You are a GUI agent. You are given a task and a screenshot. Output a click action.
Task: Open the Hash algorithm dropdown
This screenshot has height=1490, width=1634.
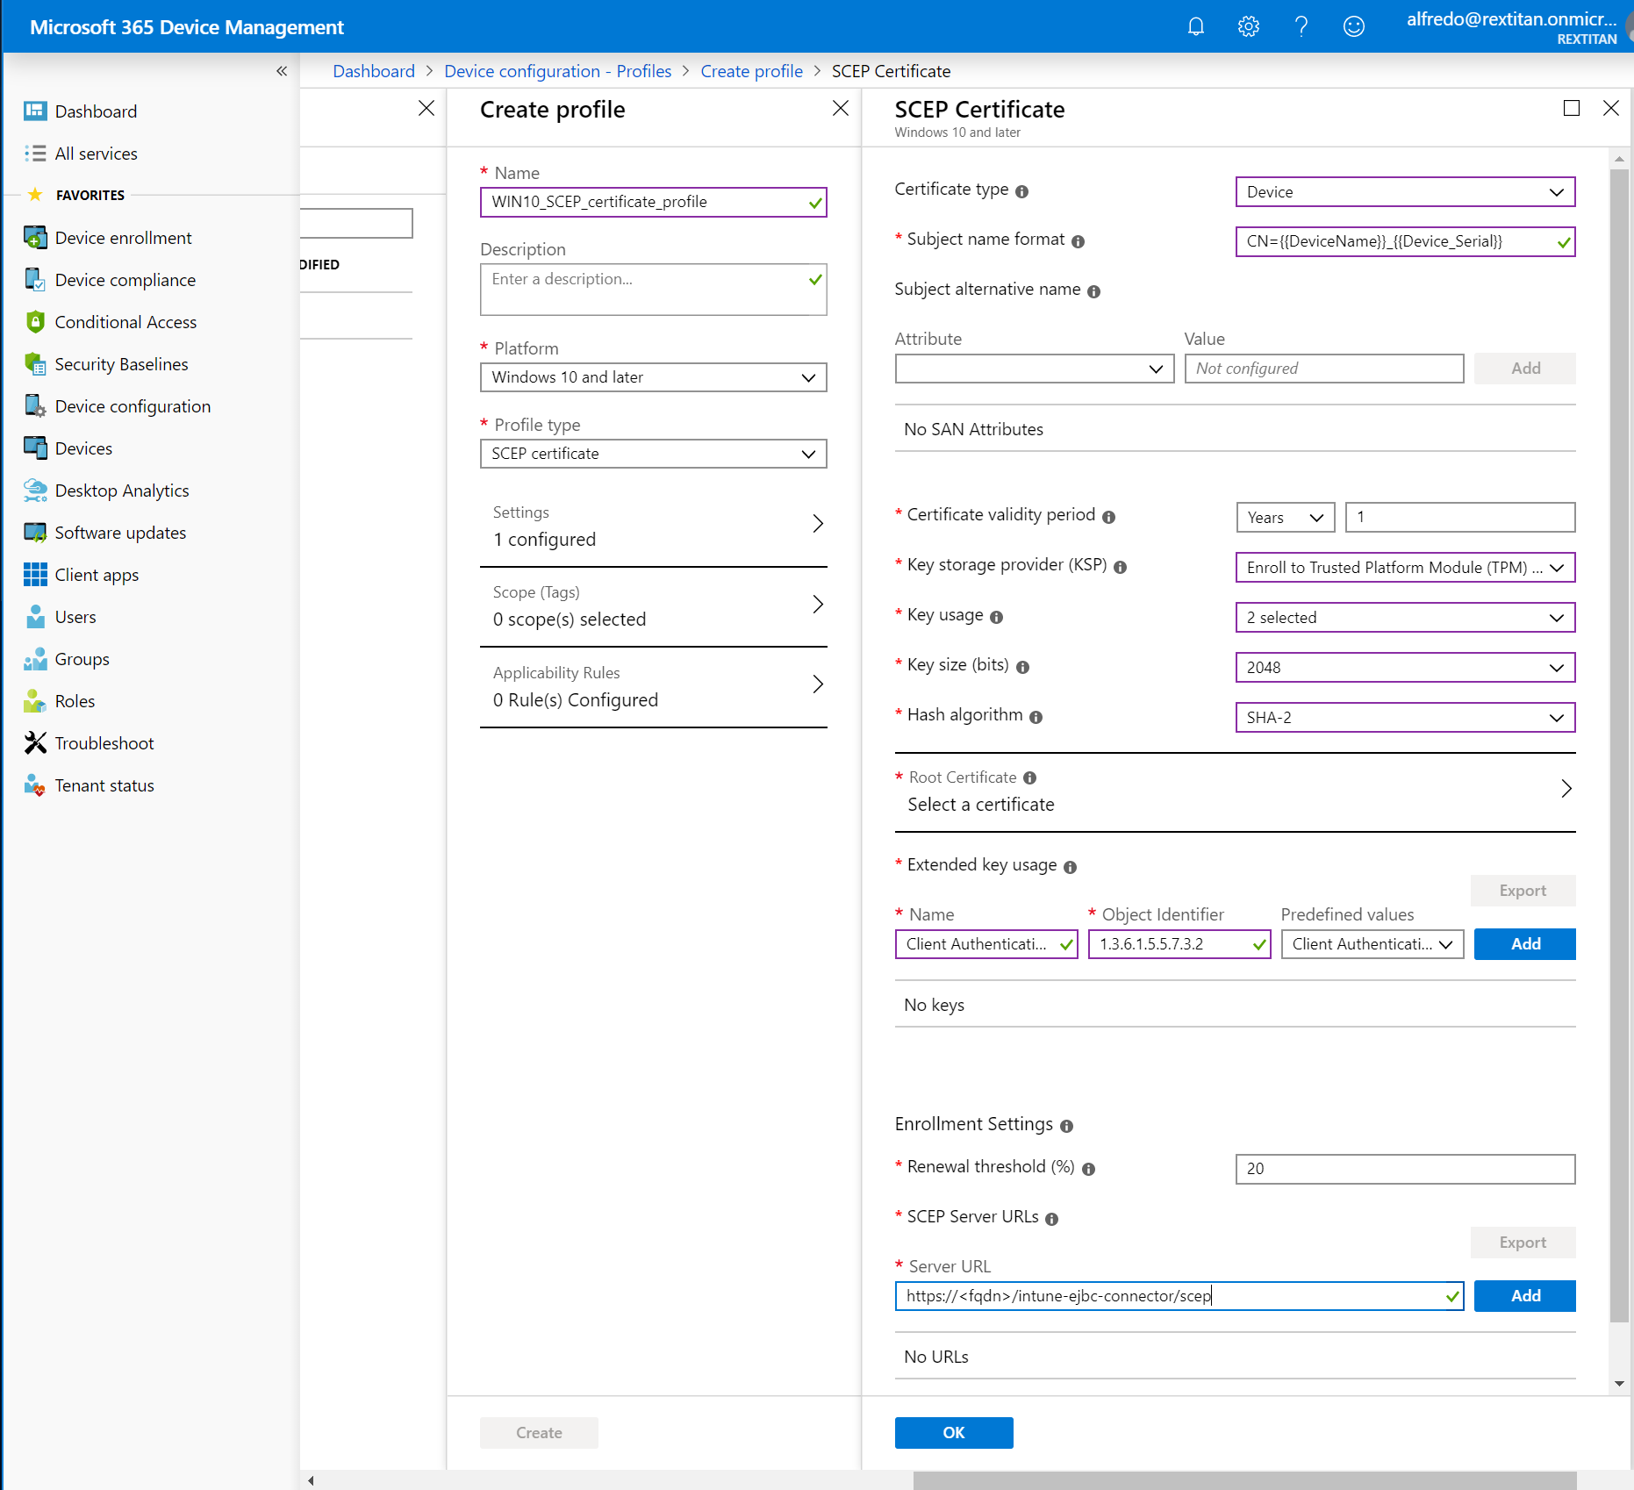(x=1404, y=718)
